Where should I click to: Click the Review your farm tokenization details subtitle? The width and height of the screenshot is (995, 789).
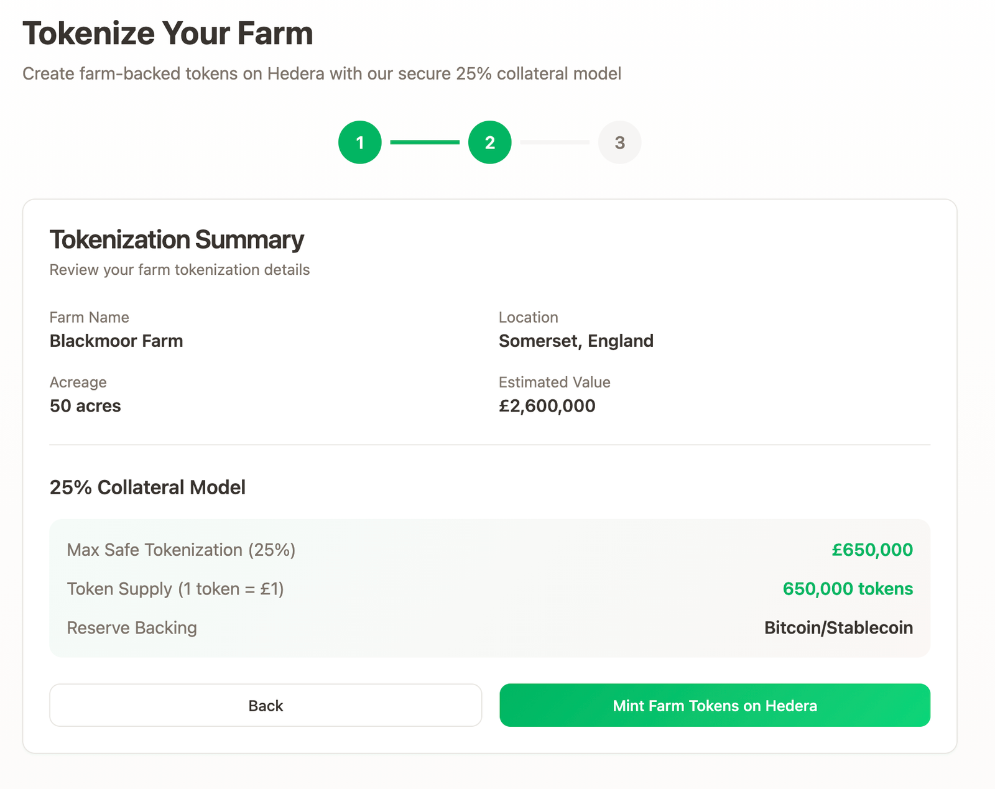180,270
